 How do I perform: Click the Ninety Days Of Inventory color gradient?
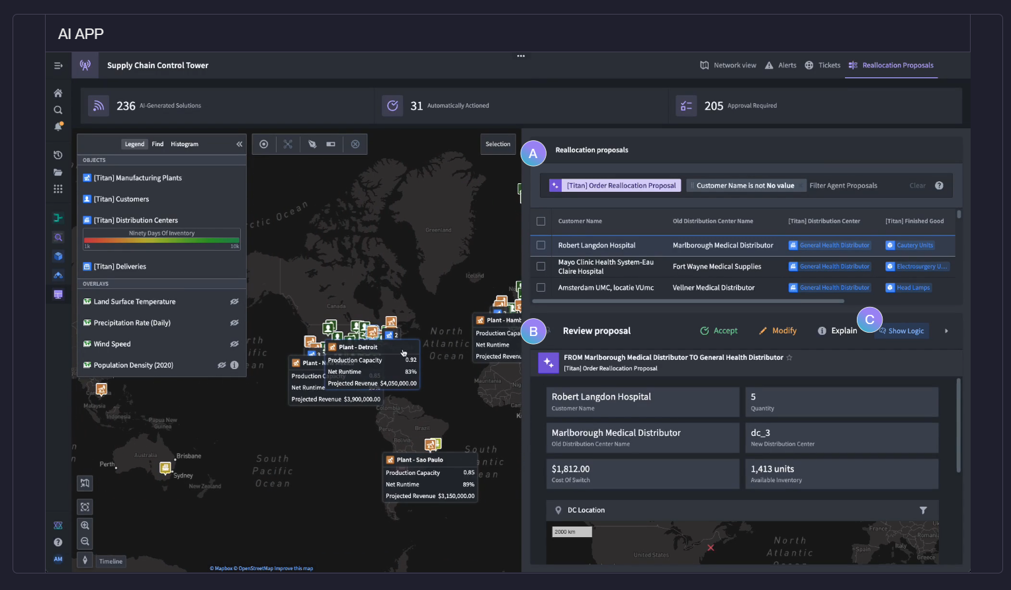pyautogui.click(x=161, y=240)
